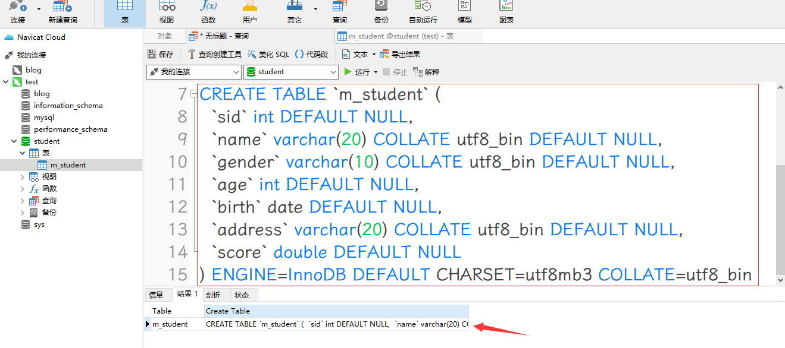Open the 用户 (User) toolbar icon

250,12
